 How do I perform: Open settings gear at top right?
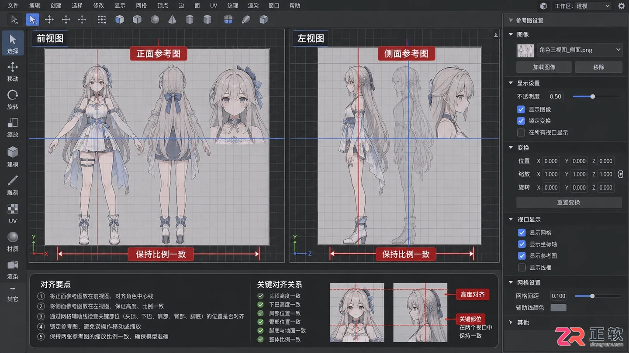coord(621,6)
